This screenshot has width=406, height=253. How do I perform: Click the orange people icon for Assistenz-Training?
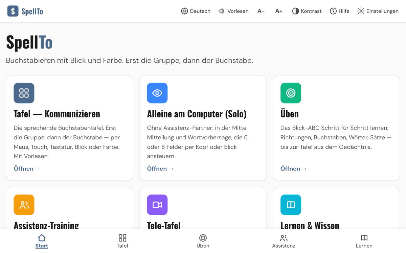click(24, 205)
